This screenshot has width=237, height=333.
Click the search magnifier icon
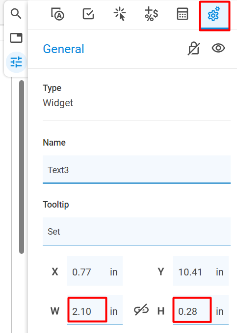click(x=16, y=14)
